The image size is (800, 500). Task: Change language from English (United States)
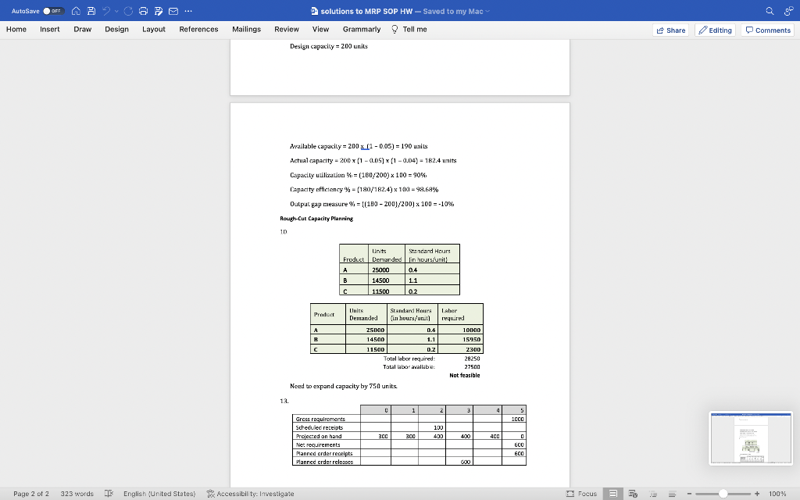159,494
